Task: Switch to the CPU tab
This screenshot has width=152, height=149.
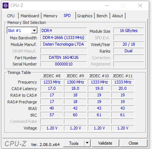Action: tap(11, 16)
